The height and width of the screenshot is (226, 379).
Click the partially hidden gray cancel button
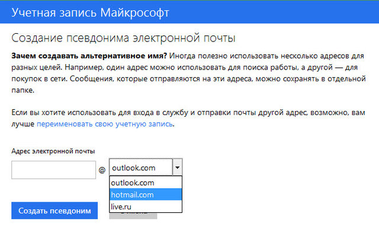[133, 216]
